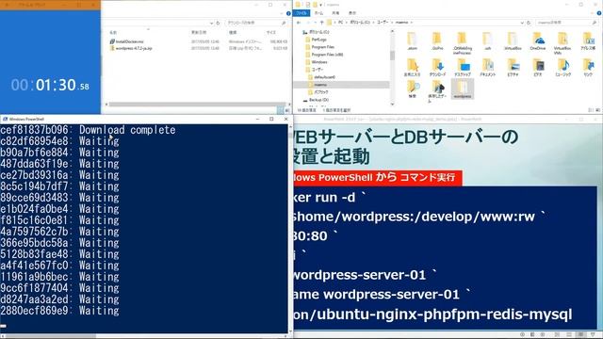Select Backup (D:) drive in navigation tree

(316, 100)
